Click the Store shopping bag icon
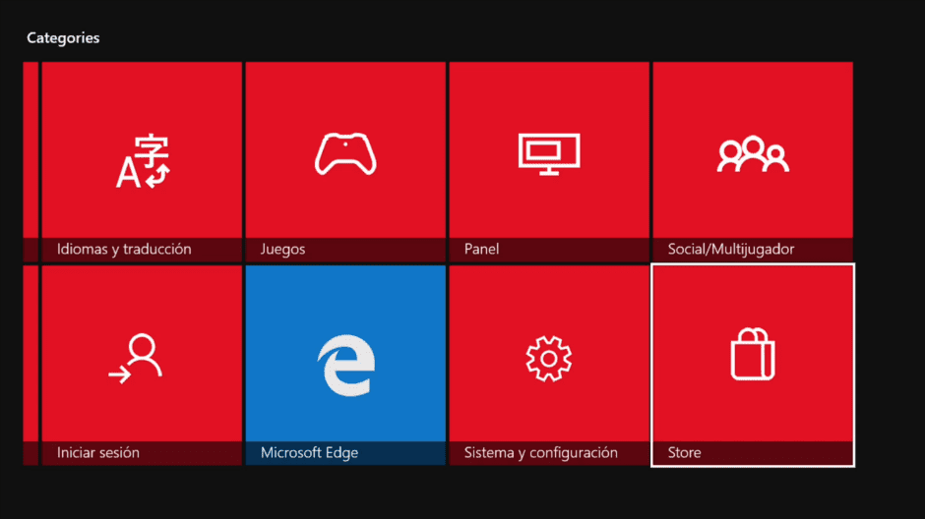This screenshot has height=519, width=925. tap(753, 354)
